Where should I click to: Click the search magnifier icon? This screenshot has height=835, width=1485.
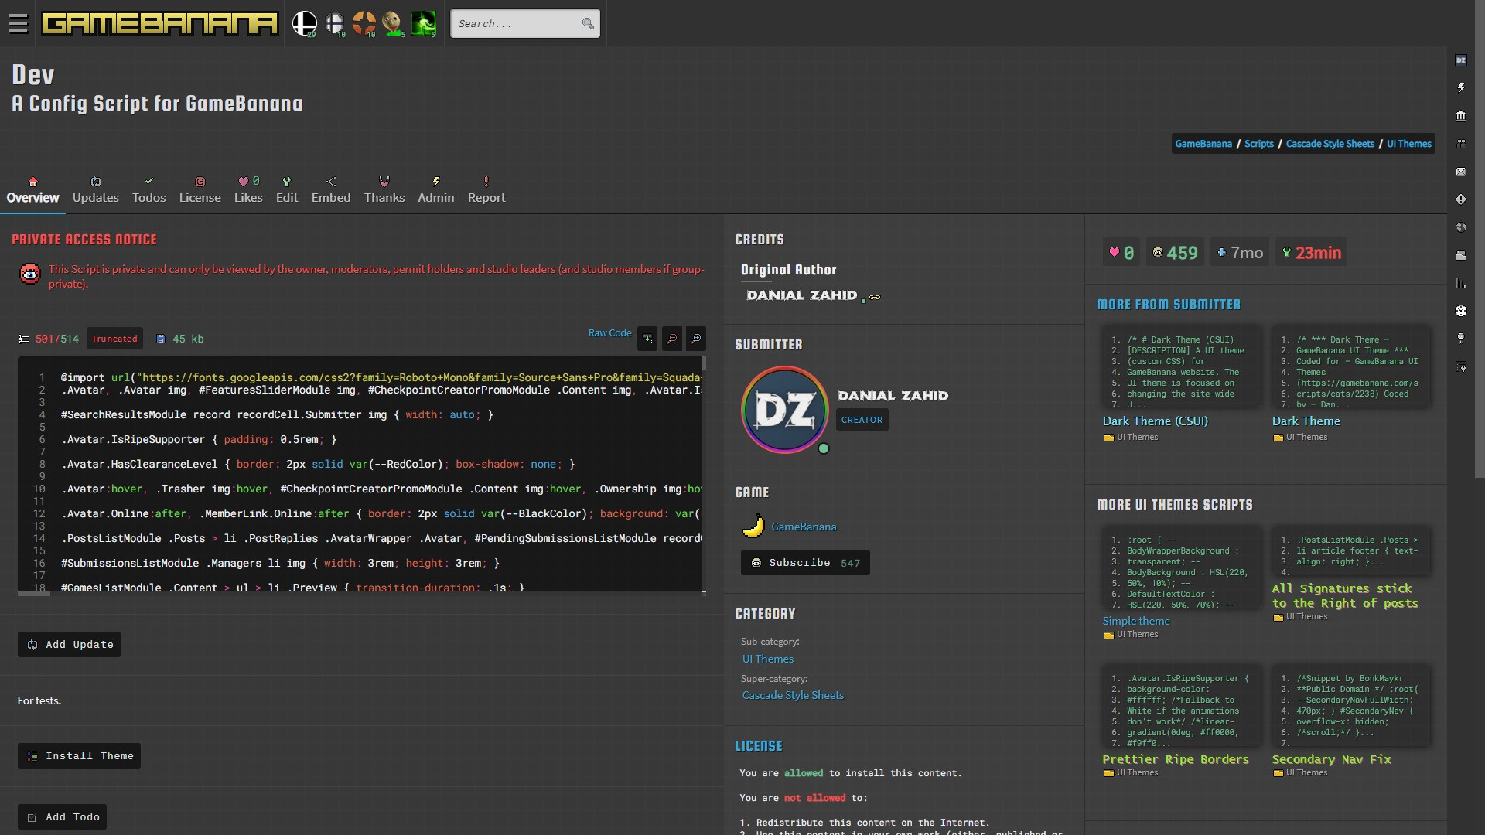(x=588, y=23)
